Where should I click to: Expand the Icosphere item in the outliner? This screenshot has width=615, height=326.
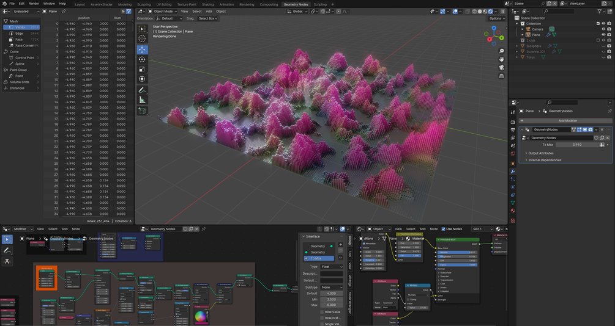(x=517, y=46)
